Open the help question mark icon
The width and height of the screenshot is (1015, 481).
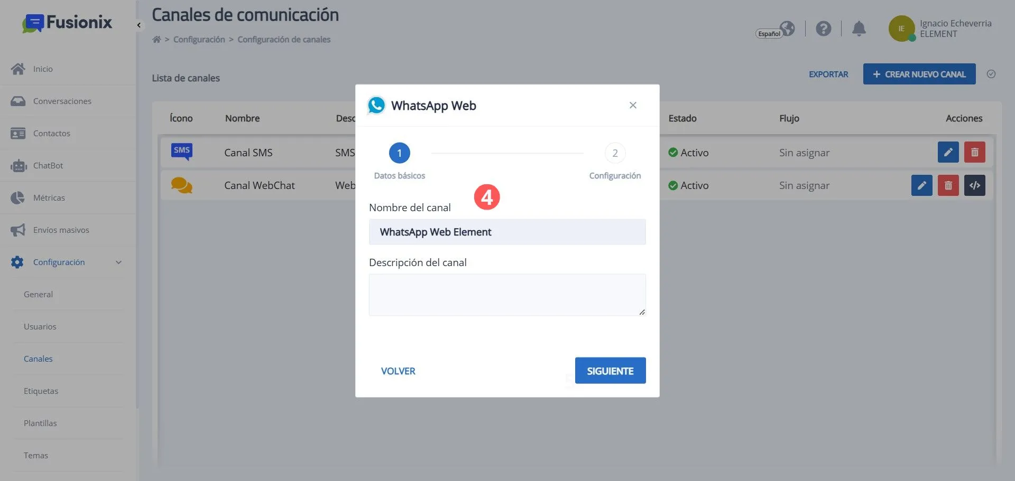pos(823,29)
